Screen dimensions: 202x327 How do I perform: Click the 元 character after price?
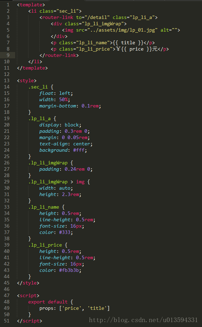pyautogui.click(x=155, y=49)
